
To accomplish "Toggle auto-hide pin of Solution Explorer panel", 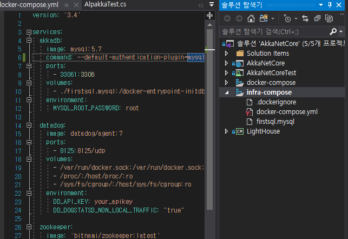I will [x=331, y=5].
